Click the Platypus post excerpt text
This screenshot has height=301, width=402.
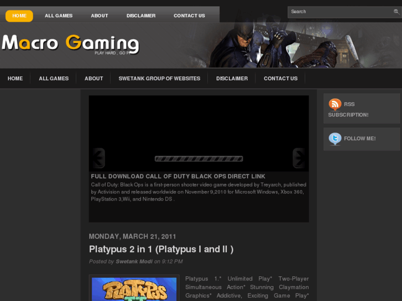247,287
